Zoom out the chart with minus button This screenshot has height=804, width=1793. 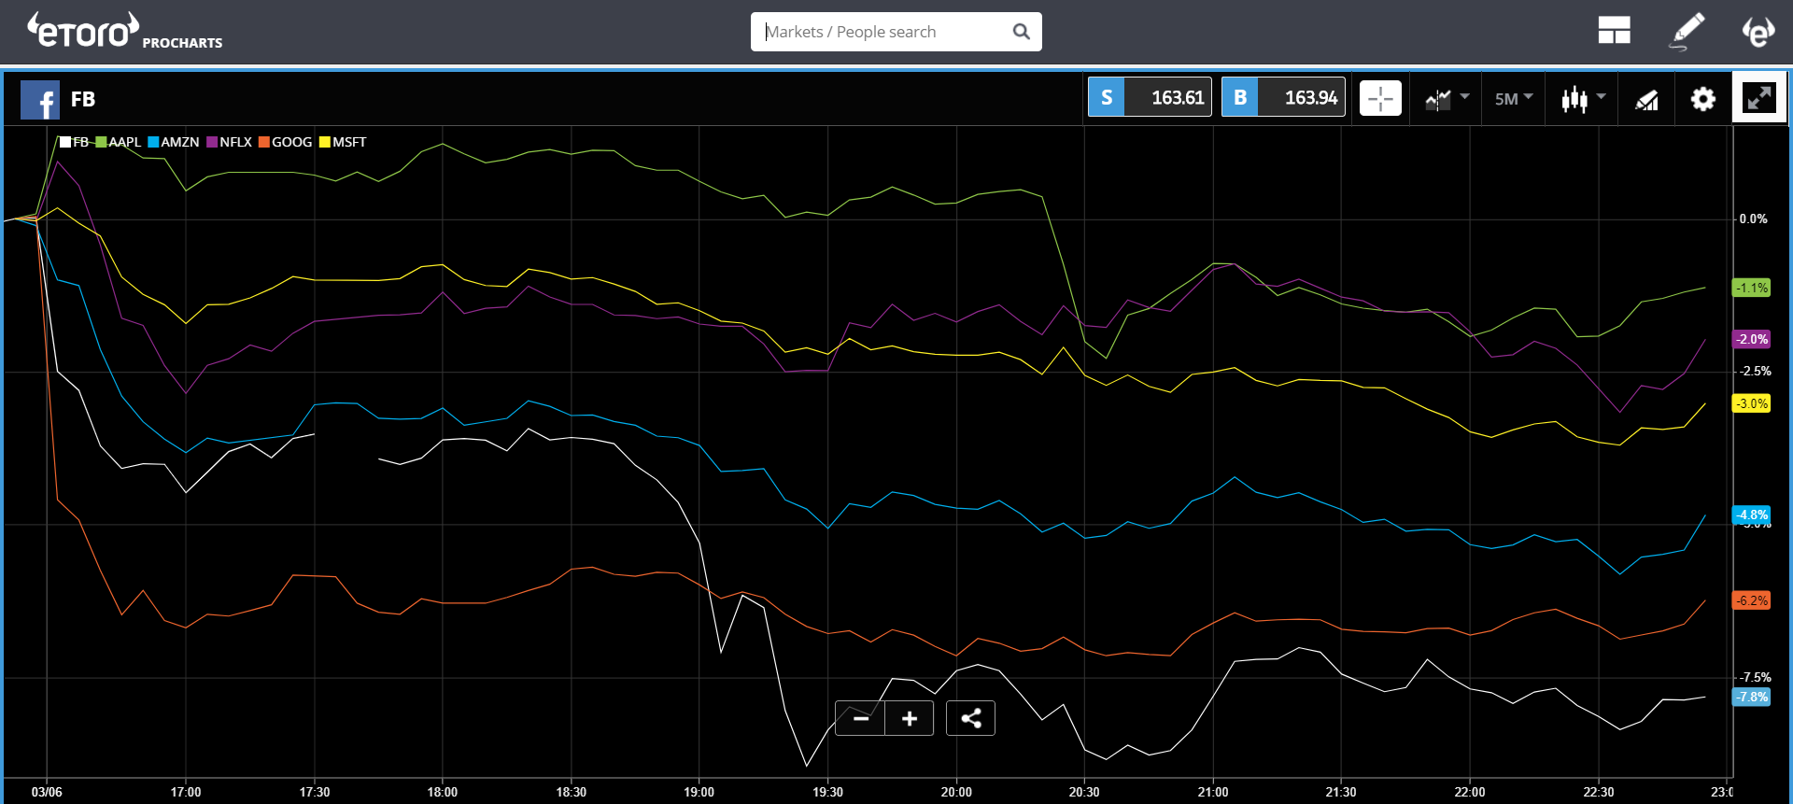[860, 718]
